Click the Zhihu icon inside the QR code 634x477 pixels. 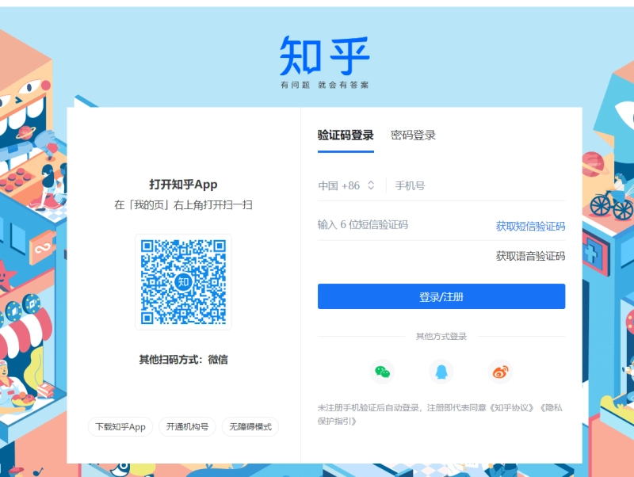(184, 281)
